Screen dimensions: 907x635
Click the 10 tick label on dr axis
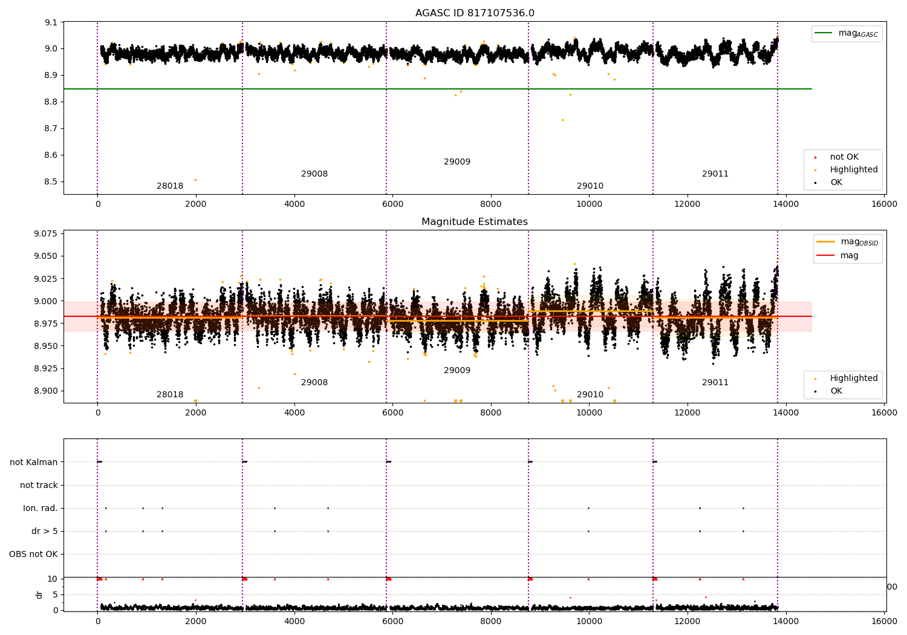[53, 579]
